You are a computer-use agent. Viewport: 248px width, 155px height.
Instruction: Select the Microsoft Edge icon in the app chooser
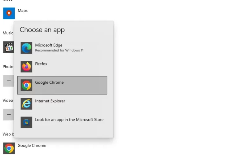[x=26, y=48]
